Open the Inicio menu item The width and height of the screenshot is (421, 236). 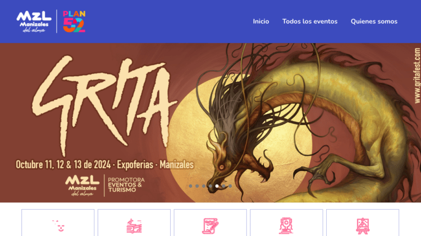tap(260, 21)
